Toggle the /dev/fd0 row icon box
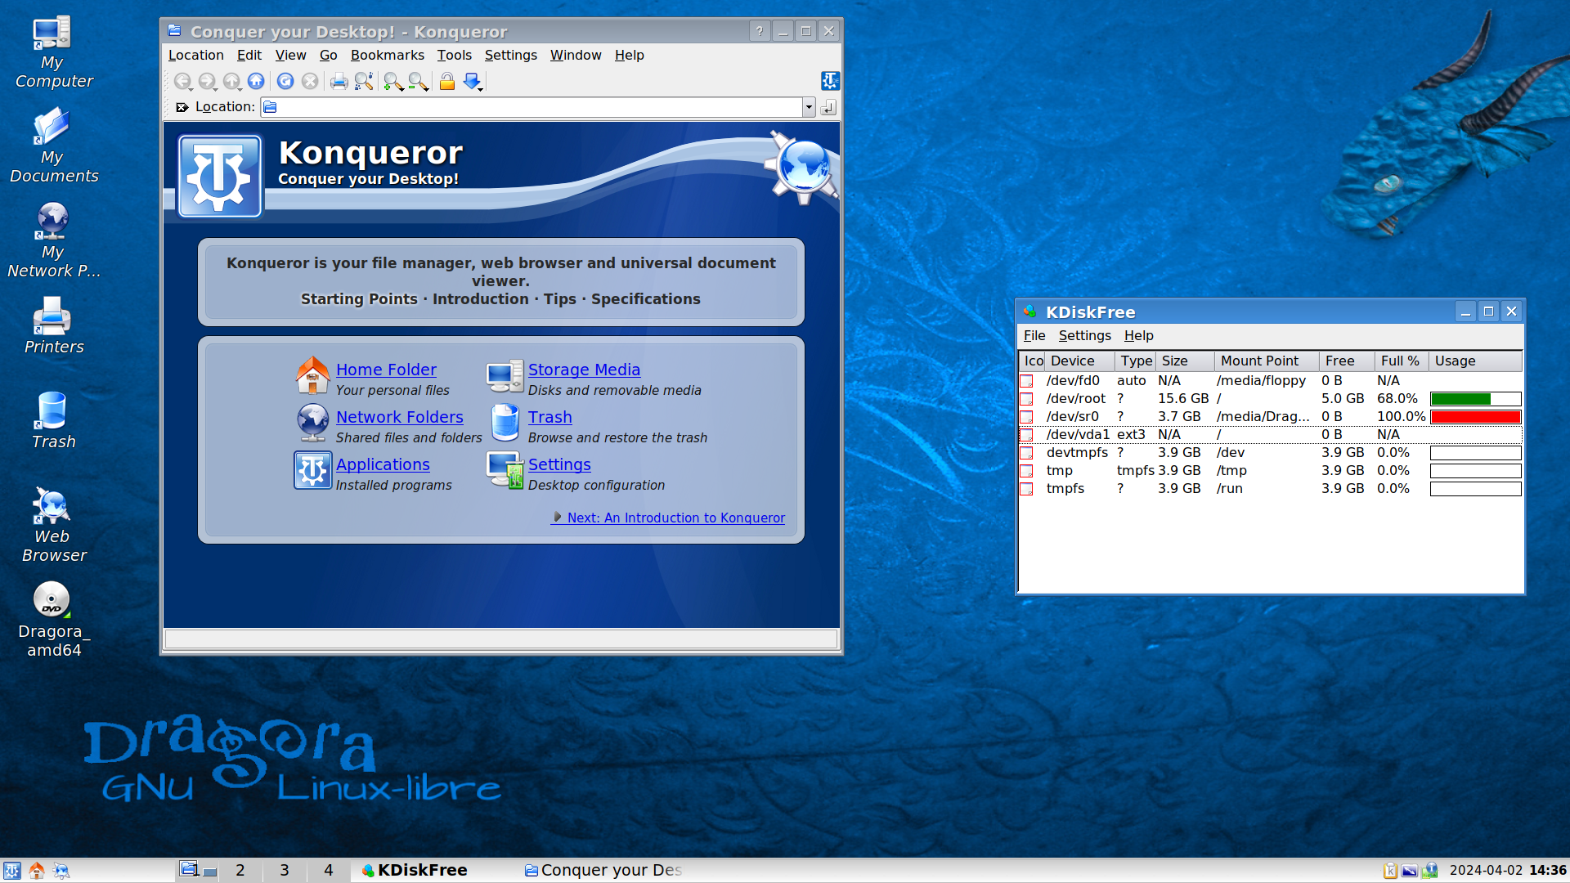 (x=1027, y=381)
